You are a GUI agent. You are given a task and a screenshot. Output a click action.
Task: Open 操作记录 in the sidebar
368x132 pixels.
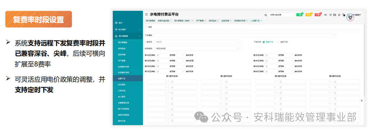128,121
